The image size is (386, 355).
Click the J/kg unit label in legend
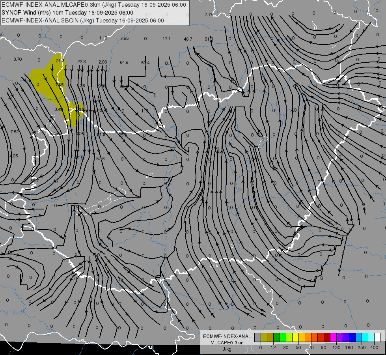[227, 349]
